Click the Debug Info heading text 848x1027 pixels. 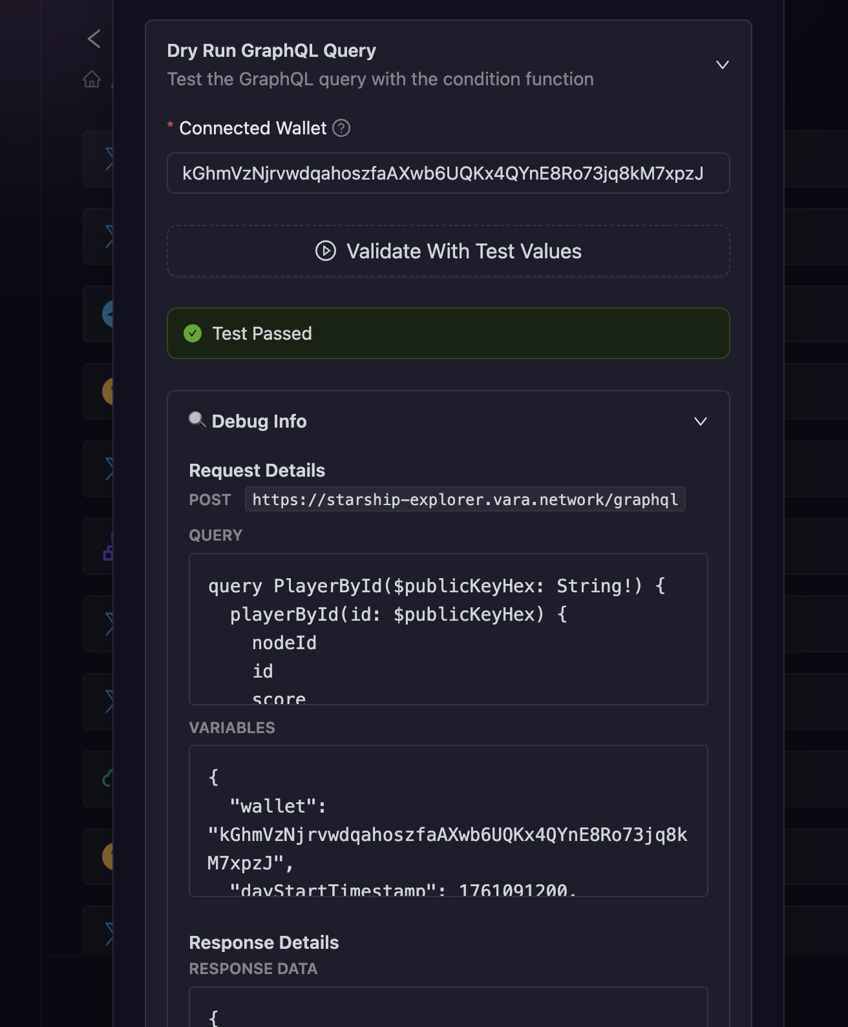click(x=259, y=421)
